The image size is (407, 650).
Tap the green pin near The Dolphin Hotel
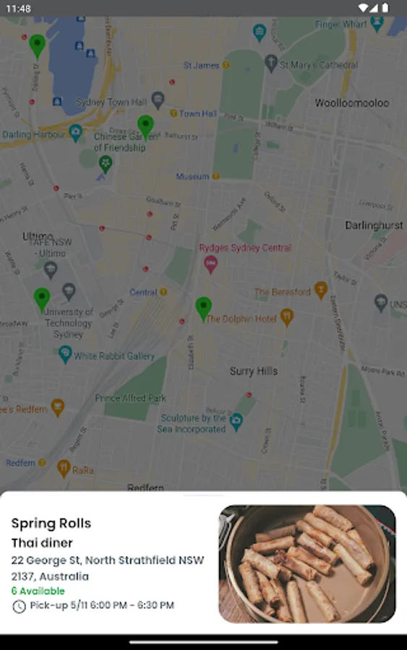click(203, 309)
